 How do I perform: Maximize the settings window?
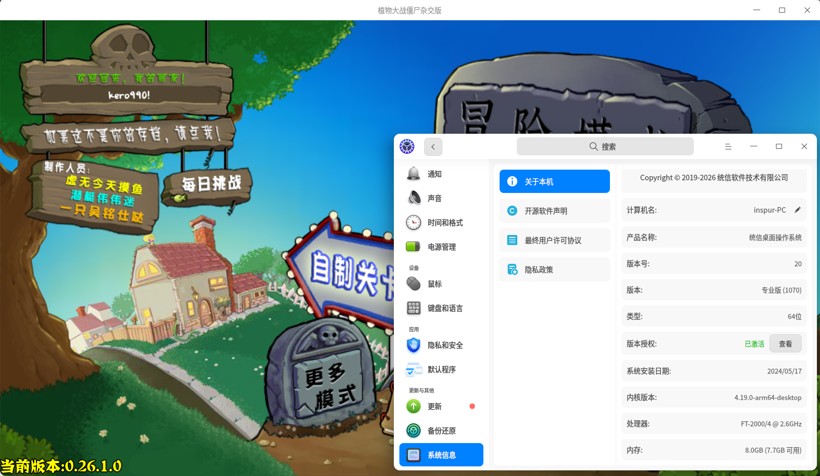point(779,146)
